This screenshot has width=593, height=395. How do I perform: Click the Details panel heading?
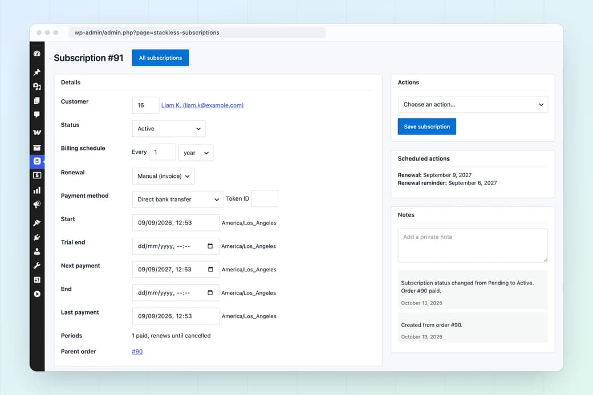tap(71, 83)
